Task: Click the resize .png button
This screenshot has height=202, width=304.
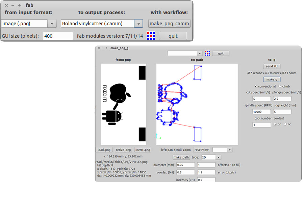Action: click(x=123, y=150)
